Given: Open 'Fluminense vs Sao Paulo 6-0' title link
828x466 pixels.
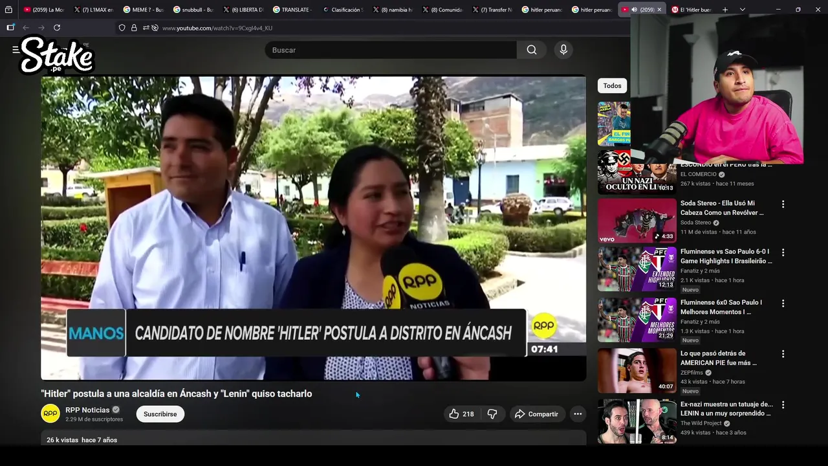Looking at the screenshot, I should 726,256.
